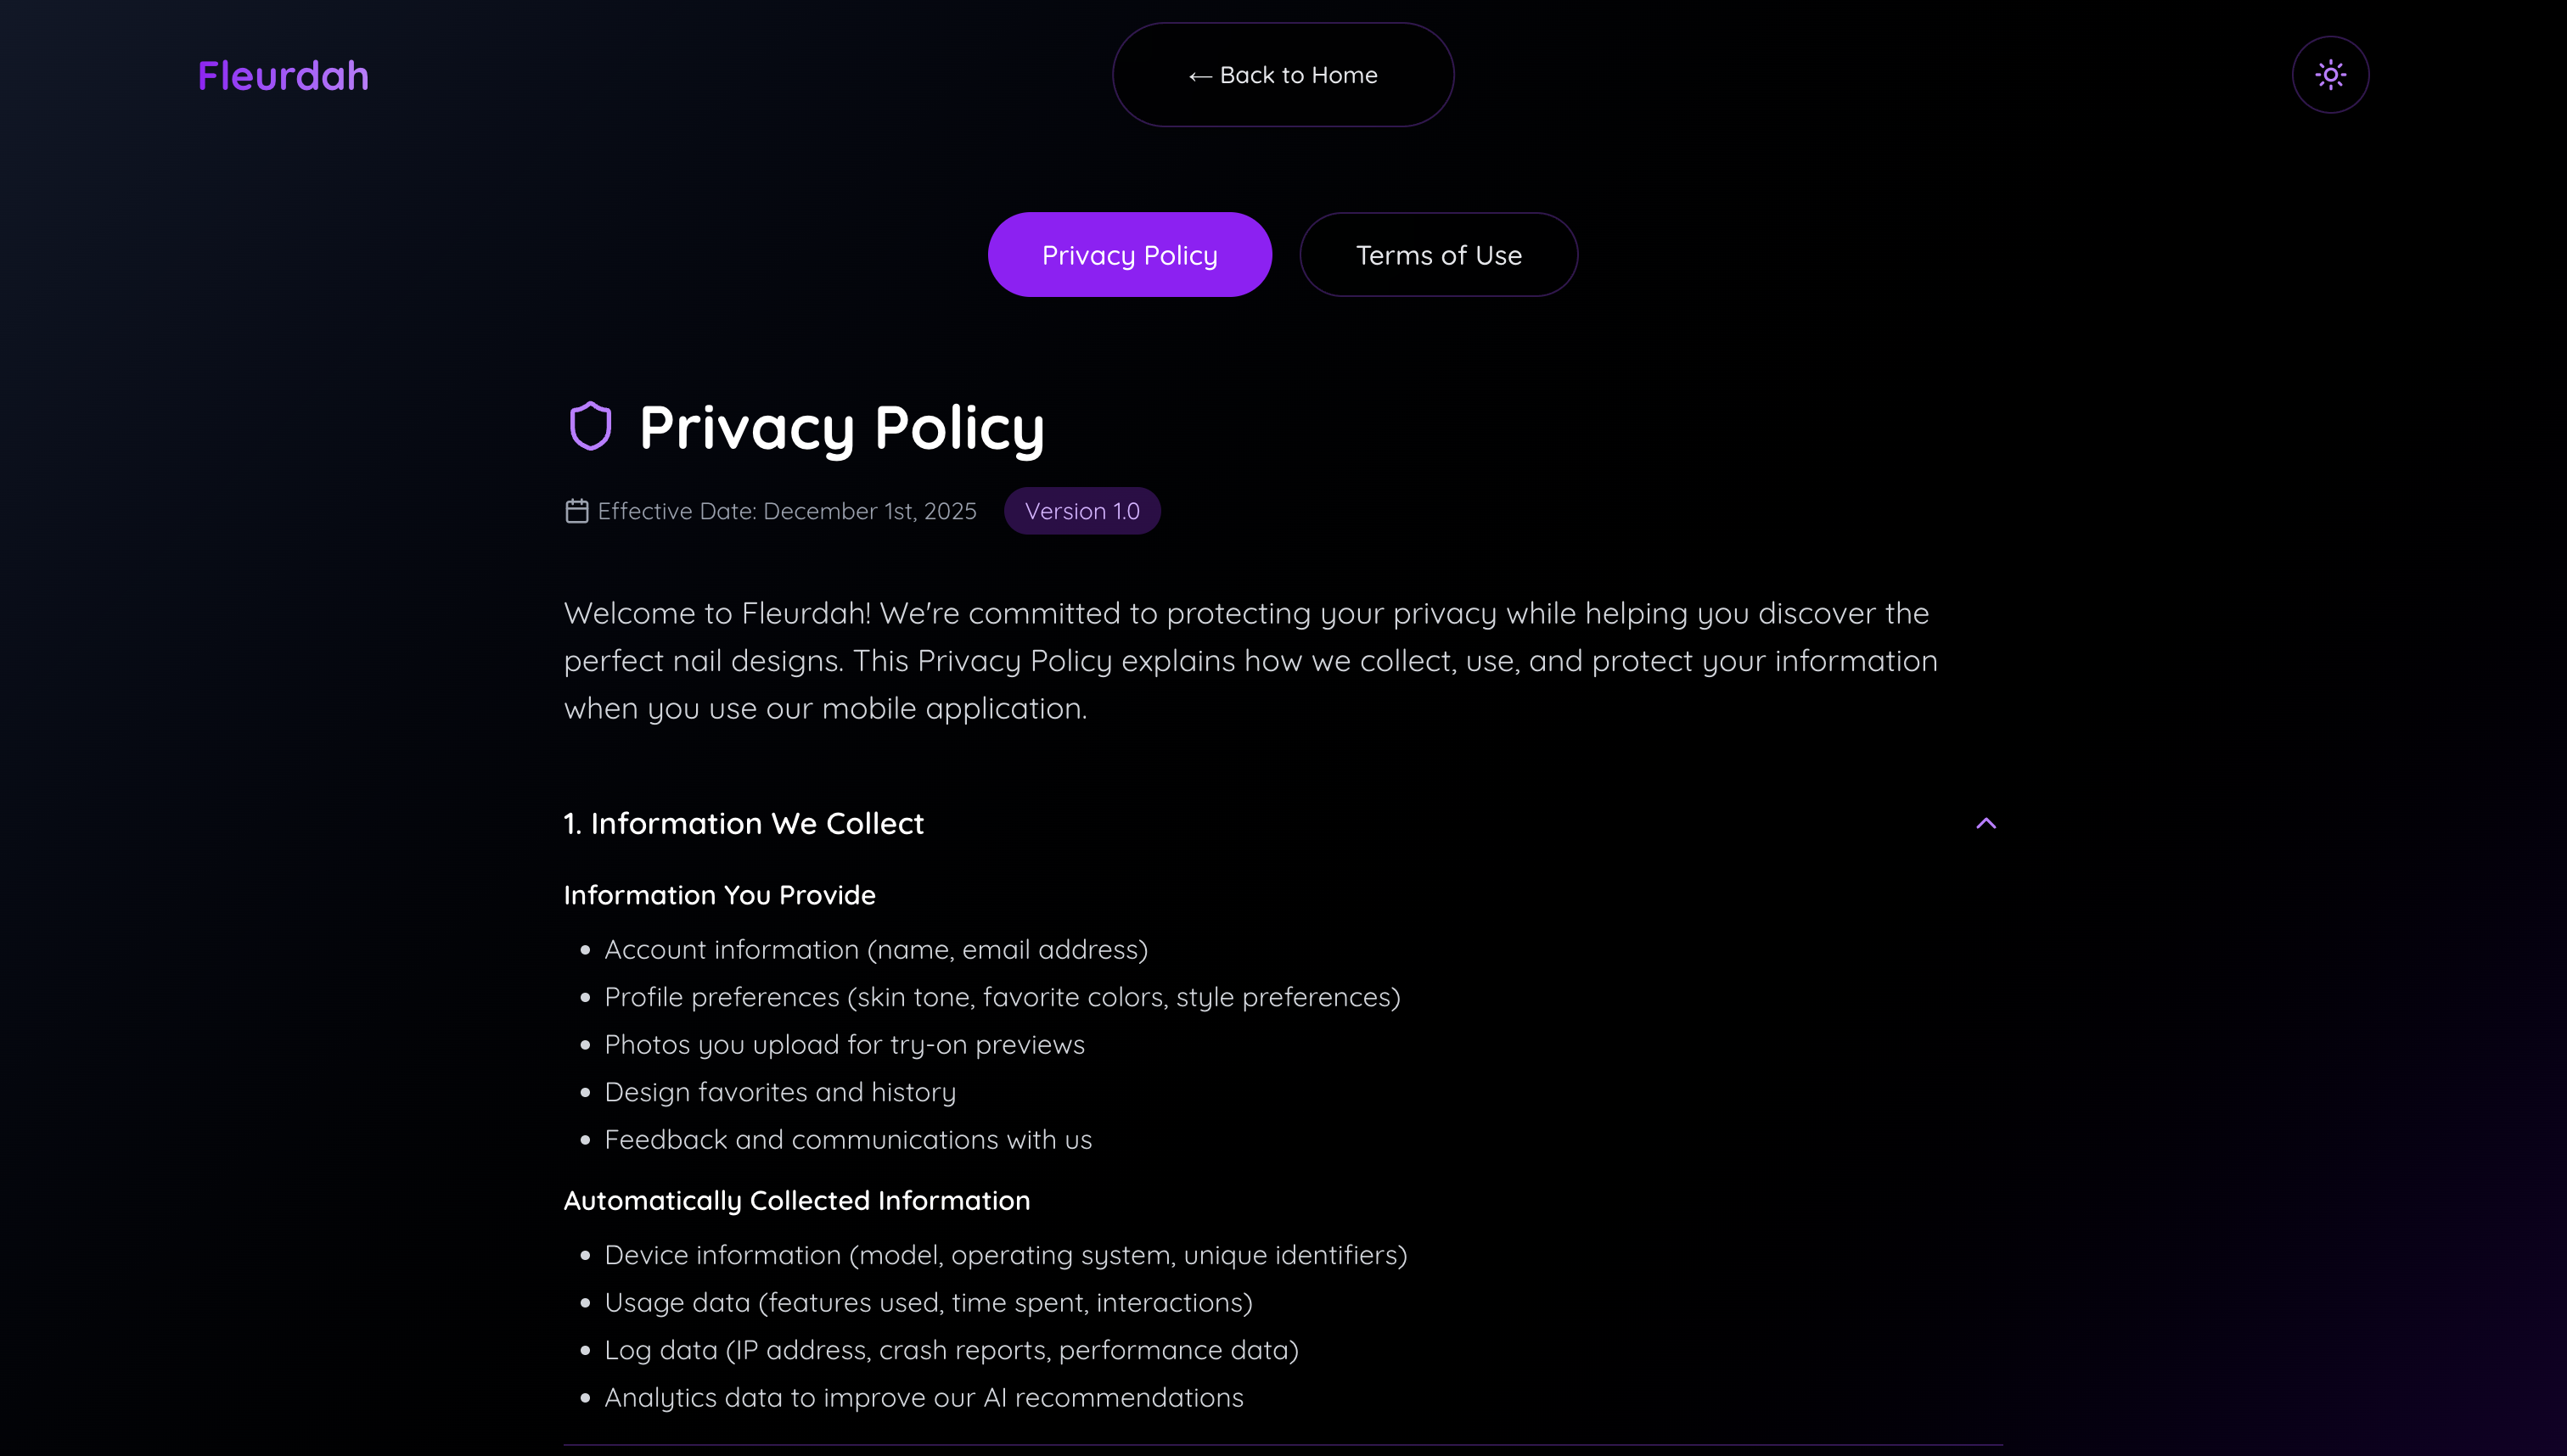The image size is (2567, 1456).
Task: Toggle light mode with the sun icon
Action: [x=2330, y=75]
